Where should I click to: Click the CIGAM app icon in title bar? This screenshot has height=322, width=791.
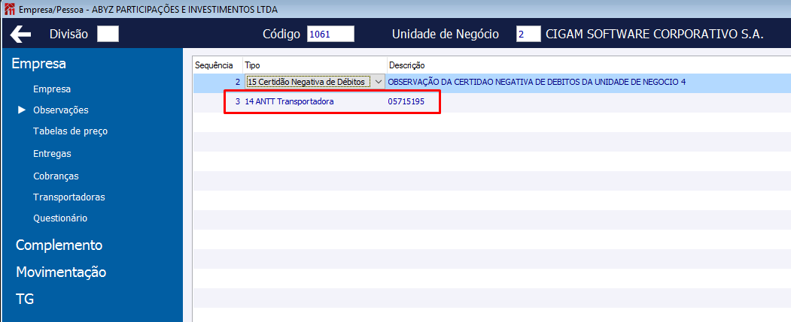[9, 10]
